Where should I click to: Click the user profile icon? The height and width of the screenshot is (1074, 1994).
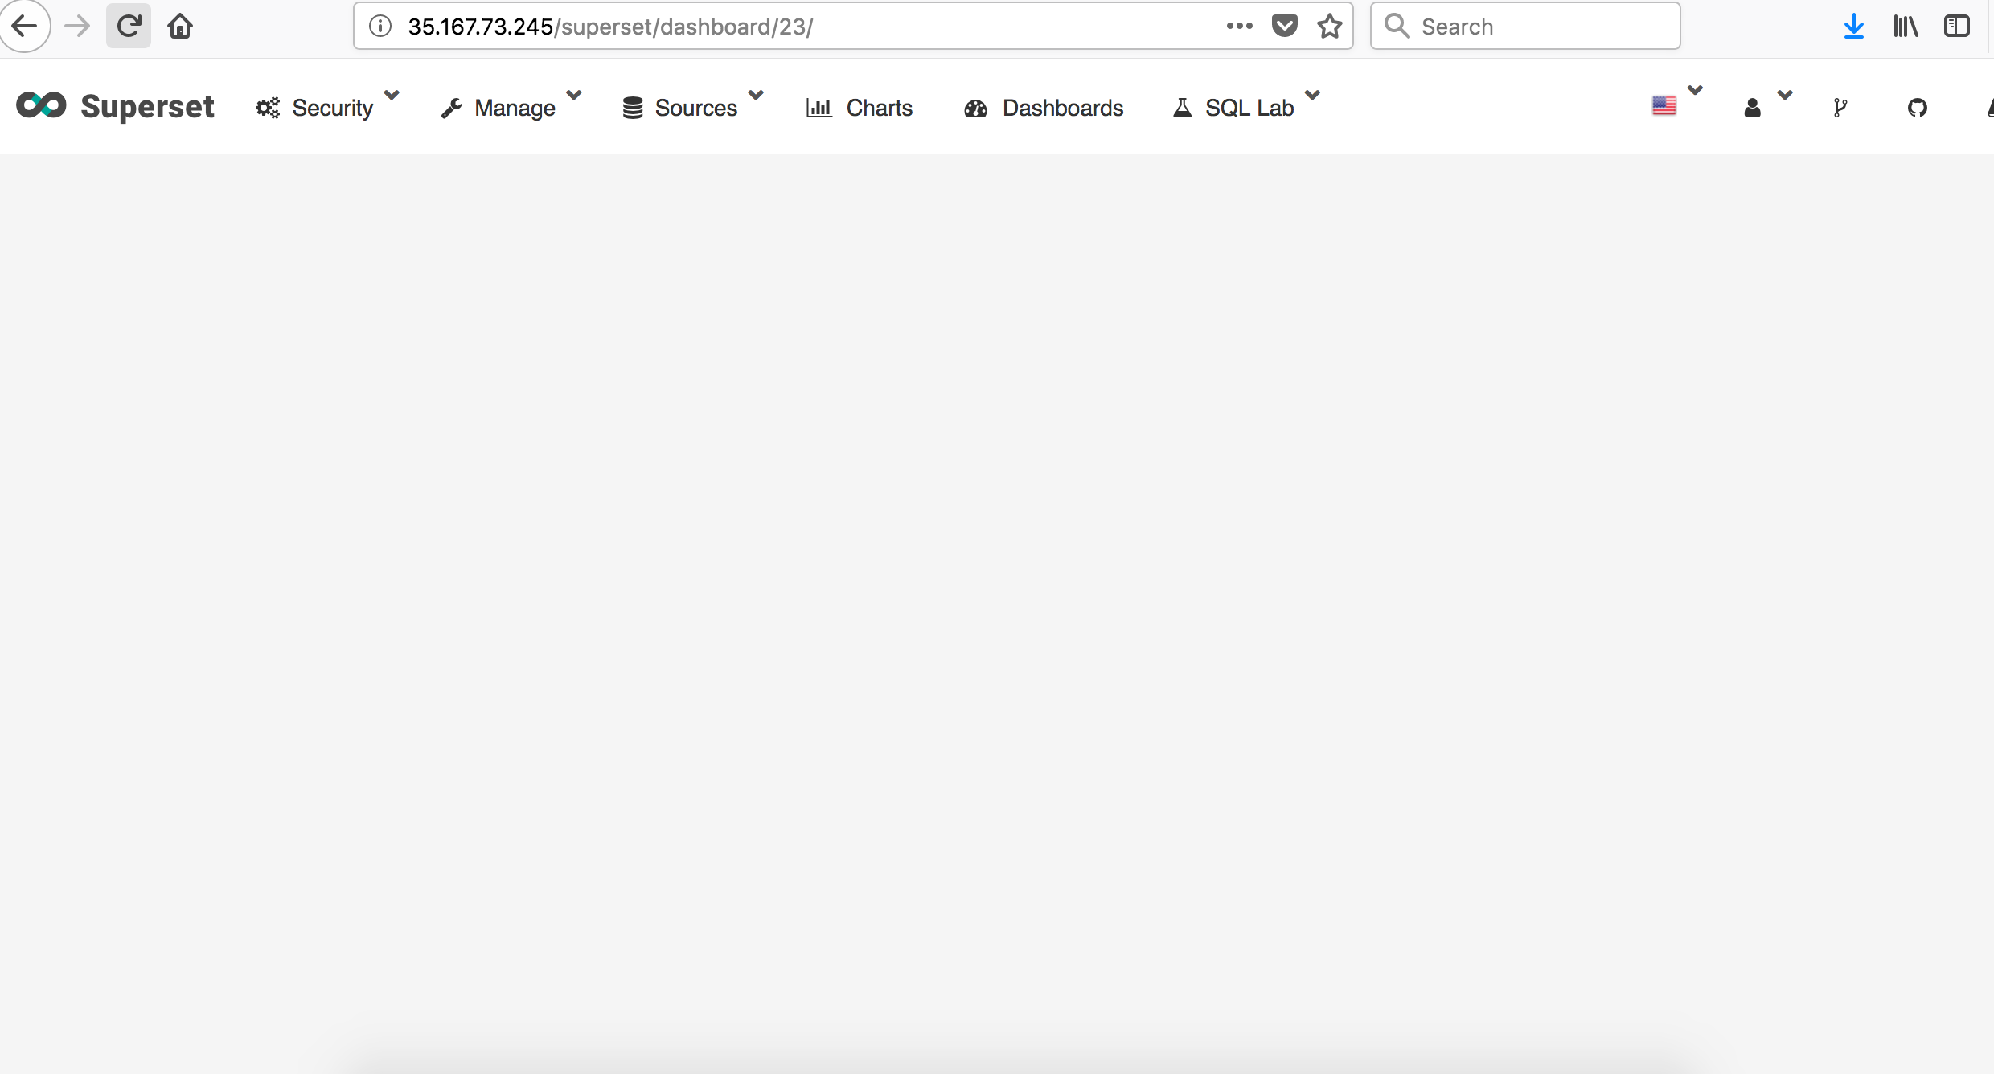[x=1753, y=107]
